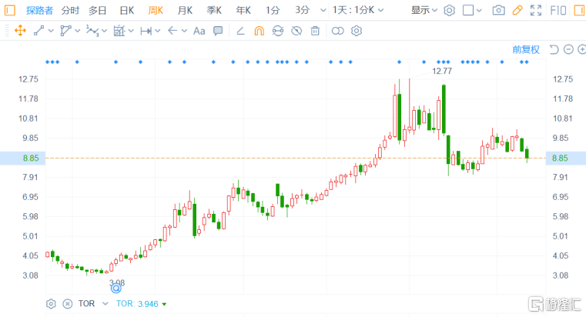The image size is (586, 317).
Task: Select the text annotation Aa tool
Action: pyautogui.click(x=199, y=31)
